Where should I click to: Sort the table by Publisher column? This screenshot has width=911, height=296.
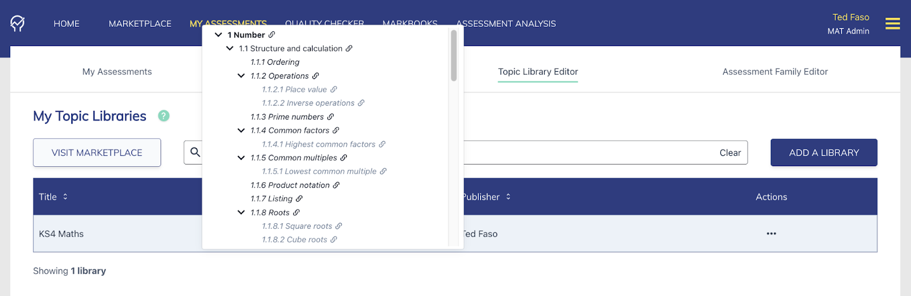(508, 196)
